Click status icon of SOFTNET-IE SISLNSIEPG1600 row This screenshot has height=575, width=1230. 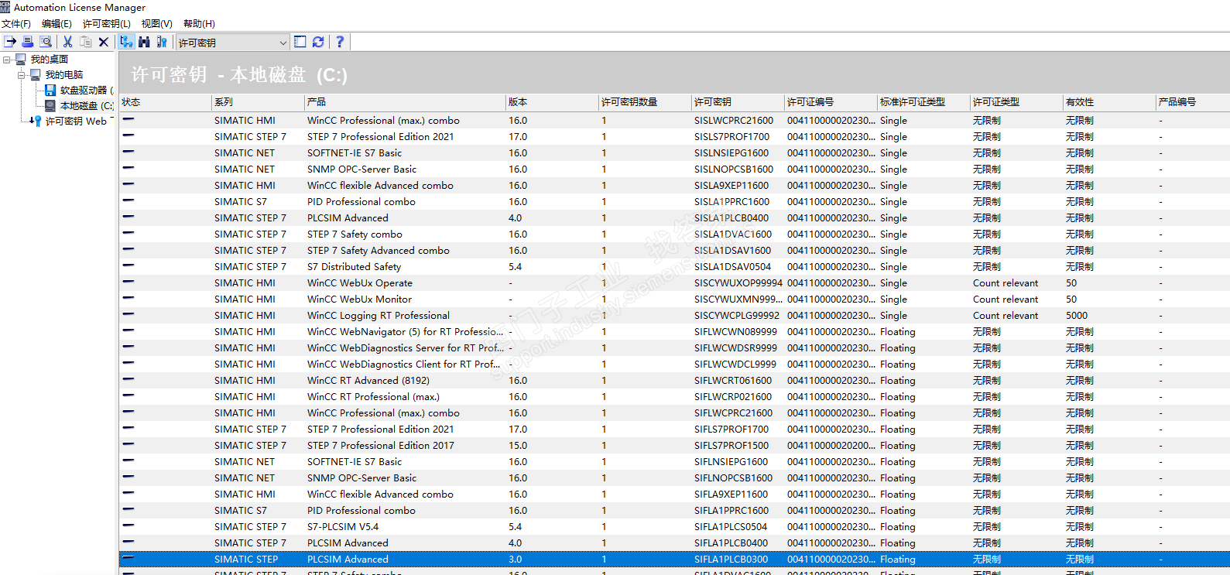pos(128,152)
